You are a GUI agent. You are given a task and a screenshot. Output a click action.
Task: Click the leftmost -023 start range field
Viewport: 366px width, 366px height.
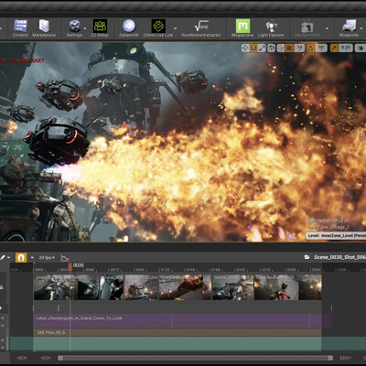[x=21, y=358]
